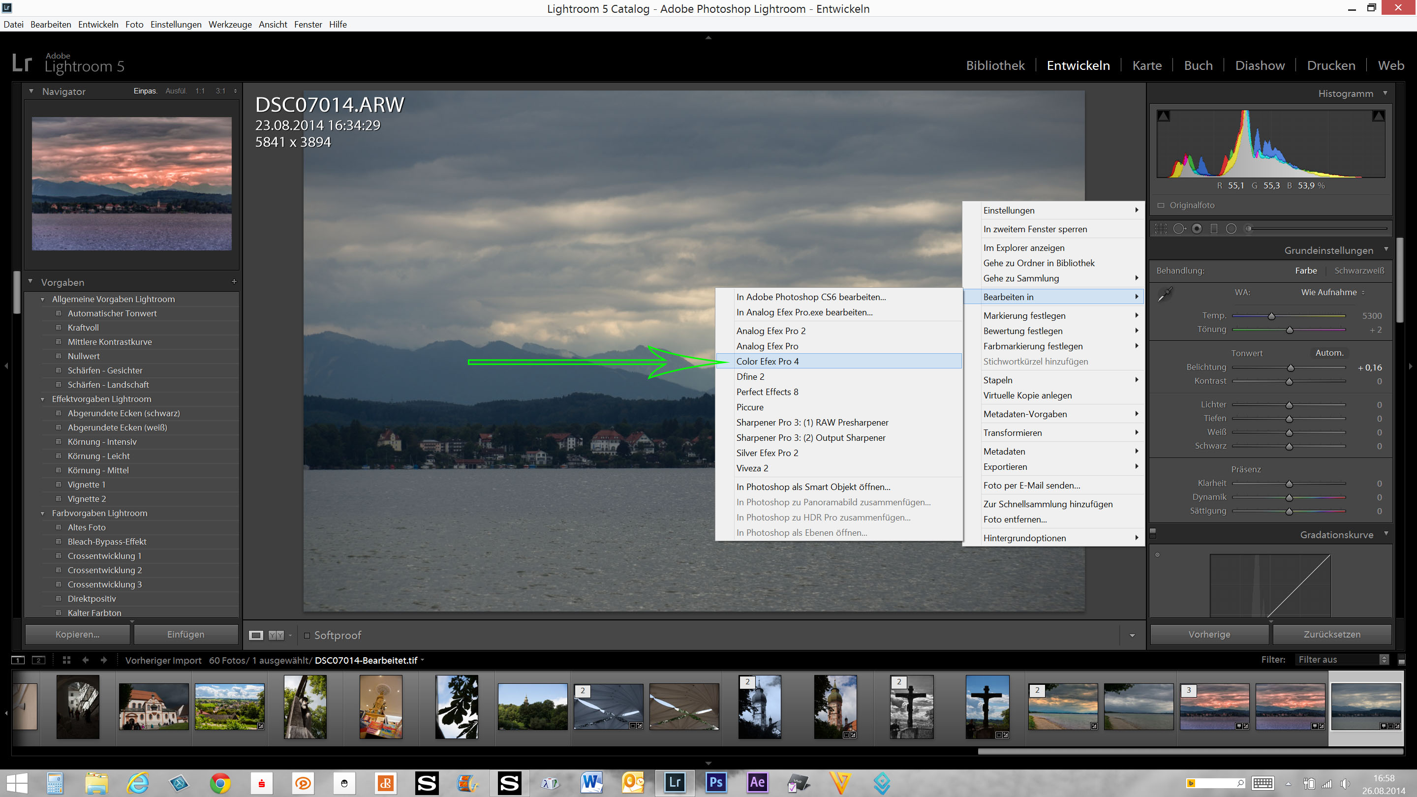Select the red-eye correction tool
The image size is (1417, 797).
click(x=1197, y=229)
